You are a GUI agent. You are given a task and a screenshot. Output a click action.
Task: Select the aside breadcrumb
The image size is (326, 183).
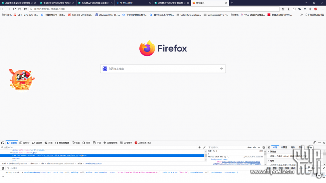tap(80, 163)
